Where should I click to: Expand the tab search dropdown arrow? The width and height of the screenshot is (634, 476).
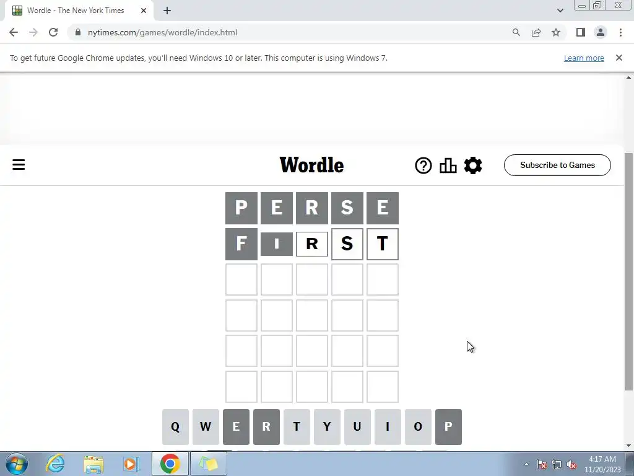coord(560,11)
